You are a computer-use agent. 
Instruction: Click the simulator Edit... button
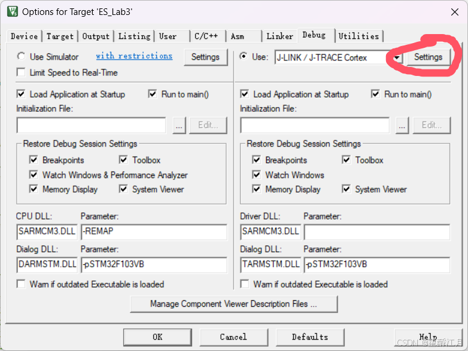(x=208, y=125)
